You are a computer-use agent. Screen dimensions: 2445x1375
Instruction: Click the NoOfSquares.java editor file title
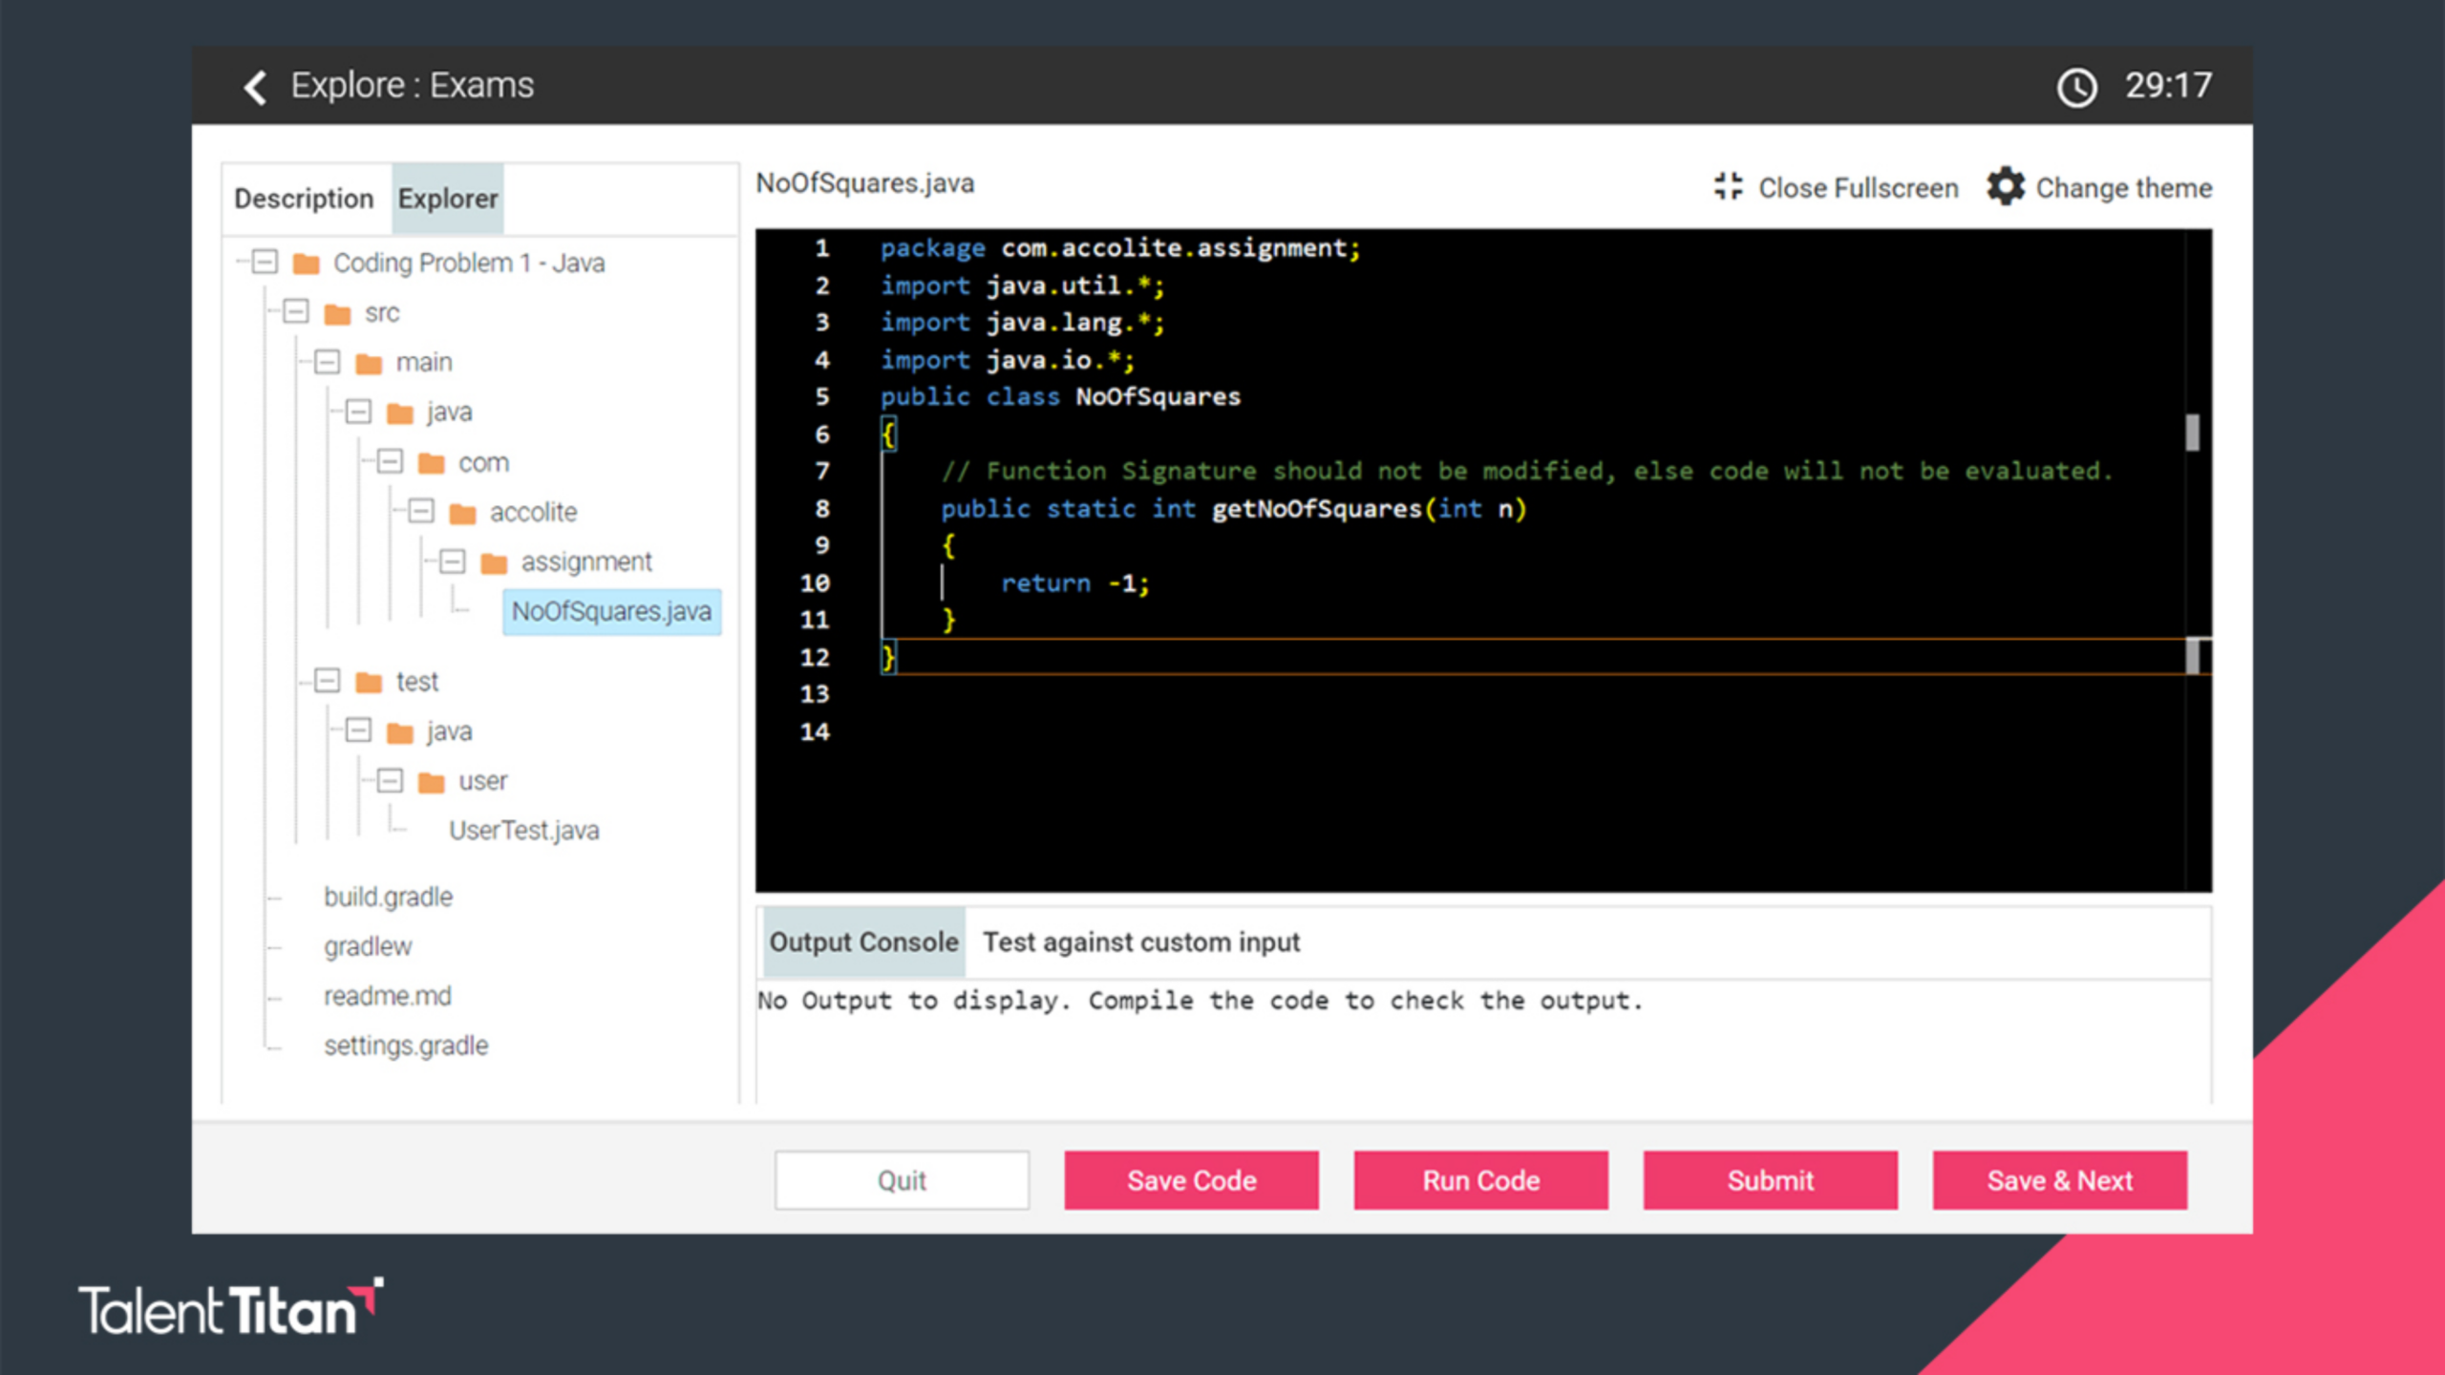pos(864,183)
